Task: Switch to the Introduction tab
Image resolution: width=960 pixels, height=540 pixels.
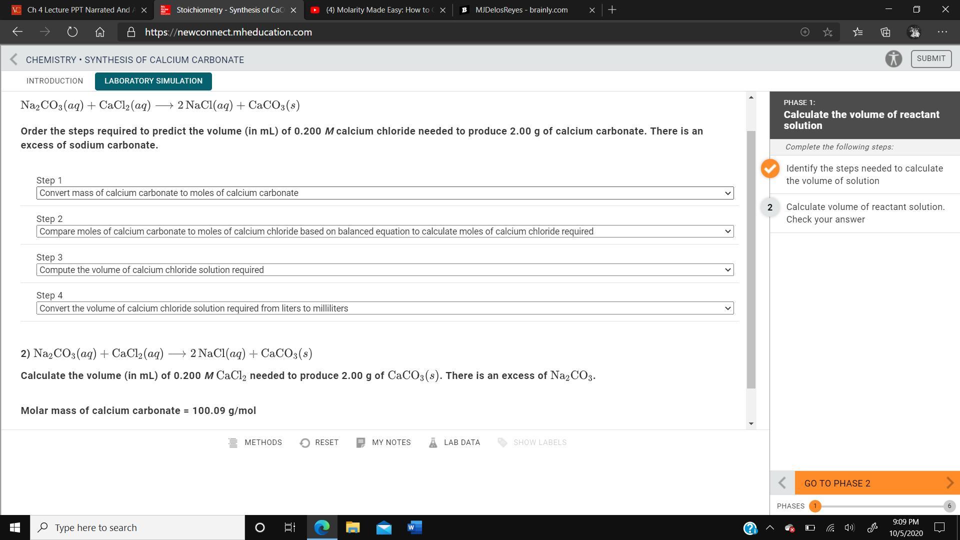Action: click(54, 81)
